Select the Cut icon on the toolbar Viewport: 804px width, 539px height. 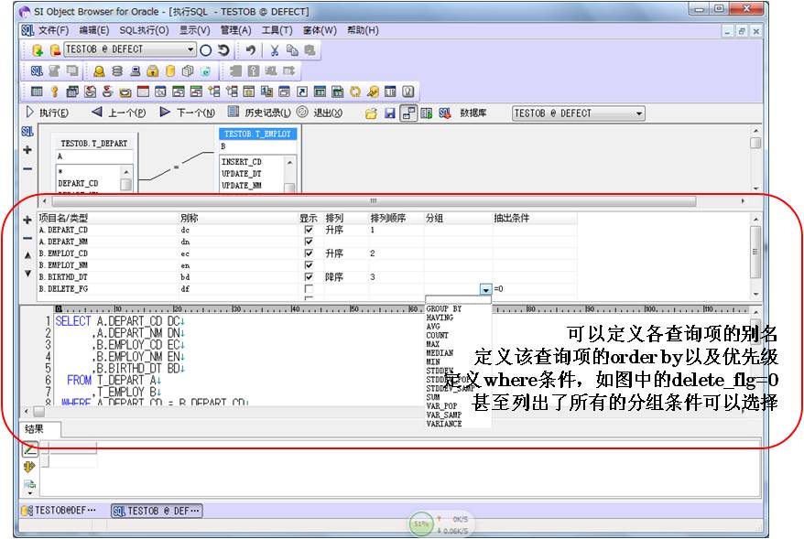point(275,49)
